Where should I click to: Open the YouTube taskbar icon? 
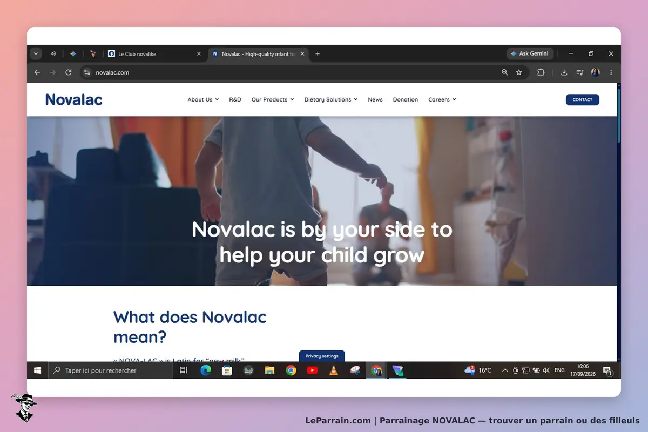(x=312, y=370)
